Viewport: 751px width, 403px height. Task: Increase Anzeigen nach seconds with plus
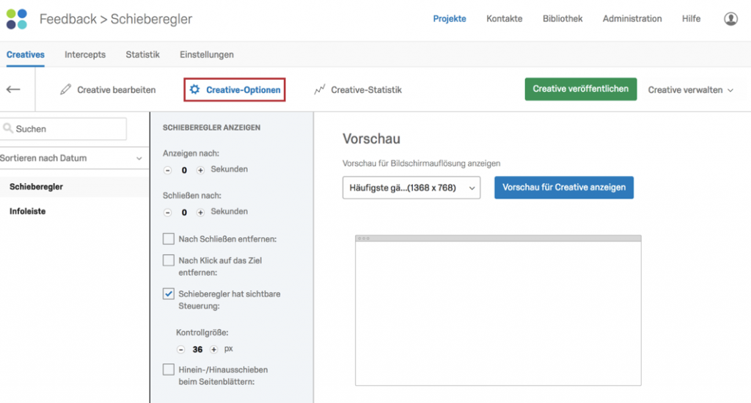coord(200,170)
